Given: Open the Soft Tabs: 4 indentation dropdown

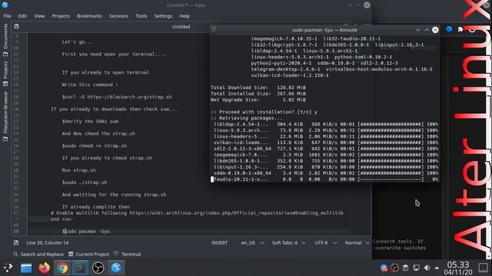Looking at the screenshot, I should click(289, 242).
